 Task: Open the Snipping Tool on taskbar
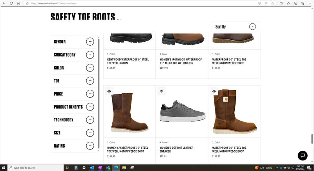tap(132, 167)
